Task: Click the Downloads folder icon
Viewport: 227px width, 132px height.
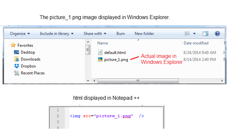Action: pos(17,59)
